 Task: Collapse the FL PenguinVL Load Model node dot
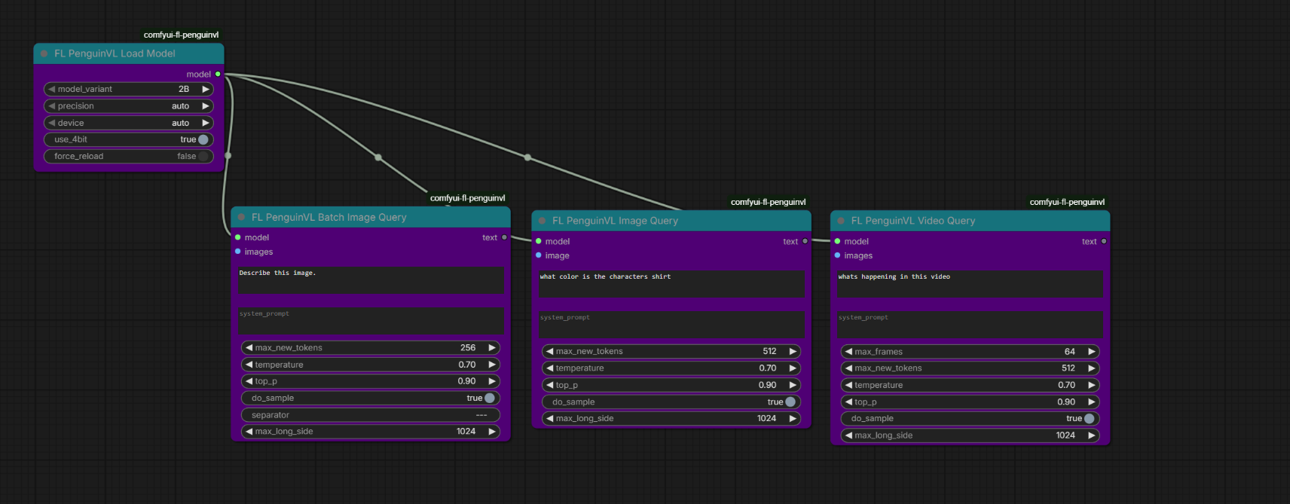click(44, 54)
